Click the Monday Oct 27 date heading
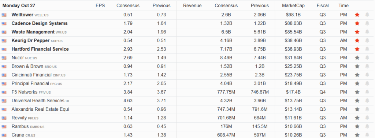Screen dimensions: 375x138 [19, 5]
